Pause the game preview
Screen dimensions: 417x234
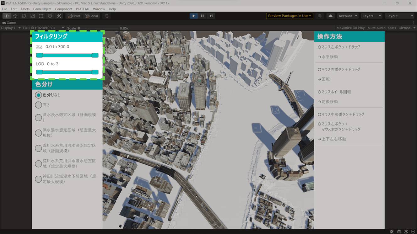pos(202,16)
